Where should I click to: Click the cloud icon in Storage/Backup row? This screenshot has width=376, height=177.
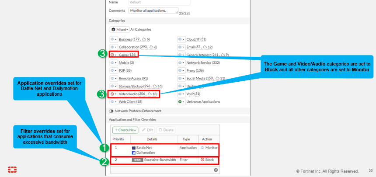pos(155,86)
